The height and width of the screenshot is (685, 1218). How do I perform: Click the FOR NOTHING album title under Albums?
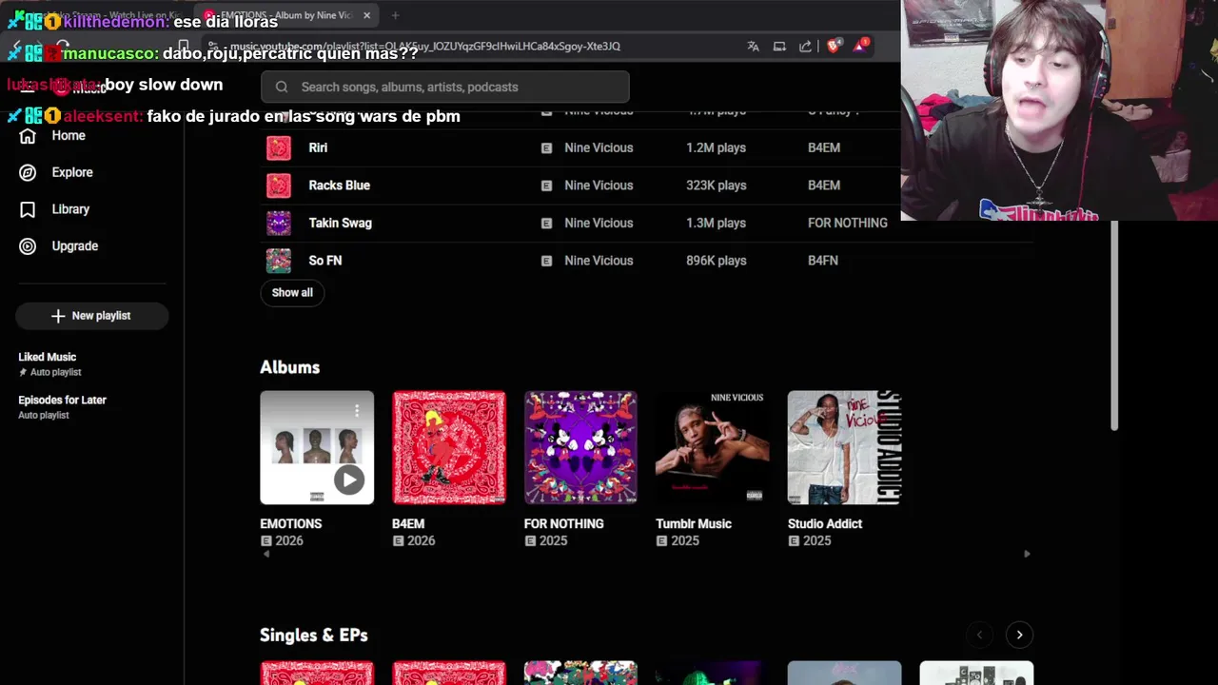pos(563,524)
